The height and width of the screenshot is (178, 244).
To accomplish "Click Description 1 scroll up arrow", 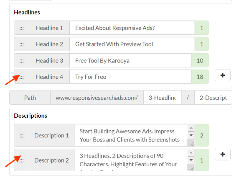I will tap(191, 128).
